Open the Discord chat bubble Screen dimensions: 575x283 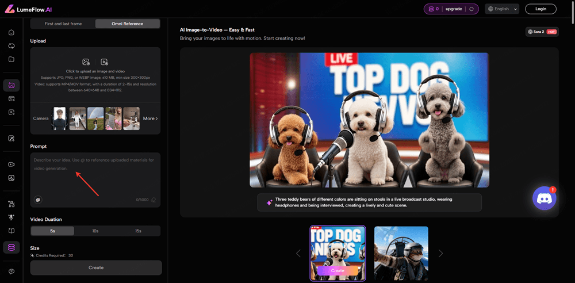click(x=544, y=198)
